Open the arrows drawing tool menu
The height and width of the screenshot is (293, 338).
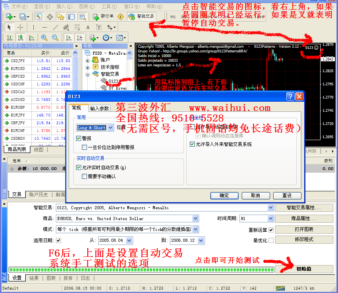pyautogui.click(x=111, y=28)
